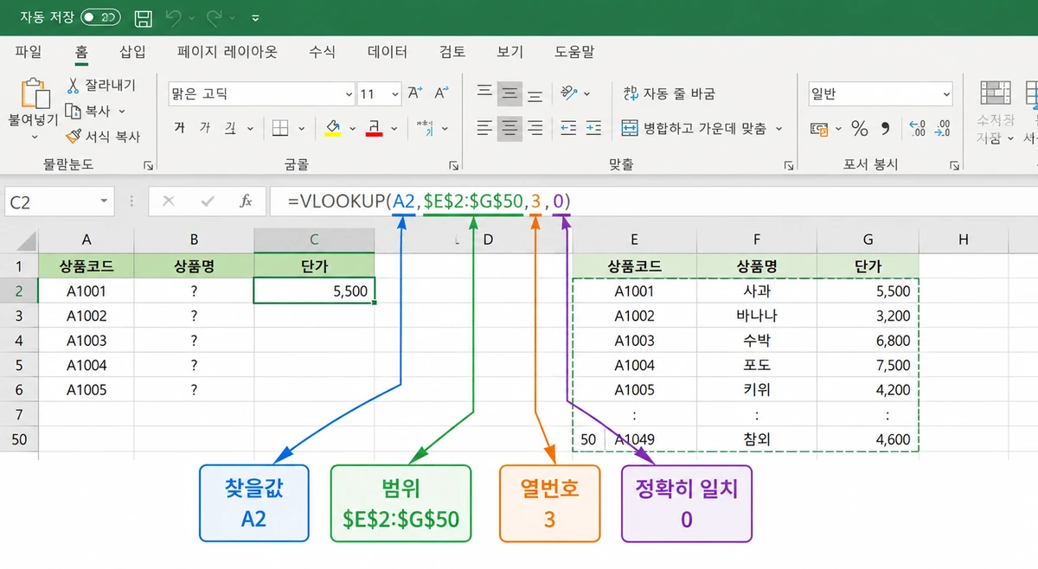Viewport: 1038px width, 569px height.
Task: Click the text orientation icon
Action: [x=569, y=93]
